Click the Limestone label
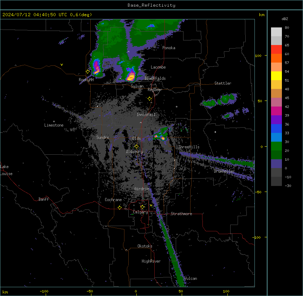The image size is (303, 296). 54,125
